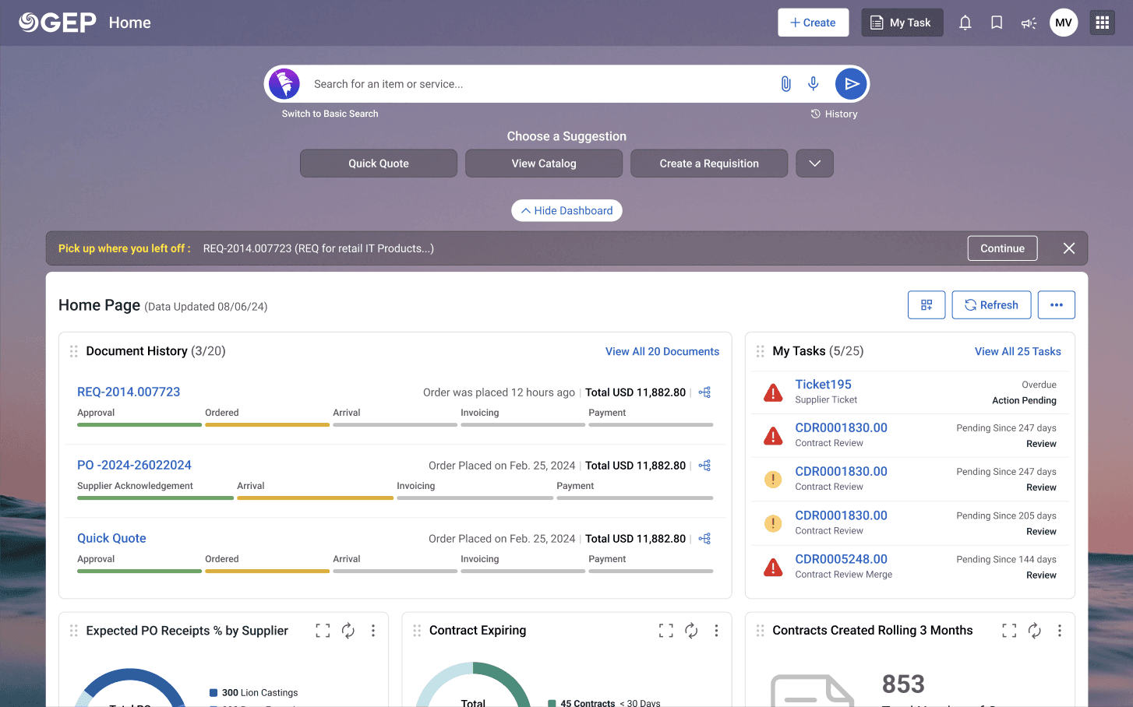Collapse dashboard with Hide Dashboard

point(567,211)
